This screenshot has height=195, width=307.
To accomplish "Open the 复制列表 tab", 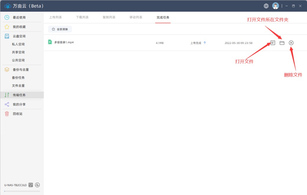I will [x=109, y=17].
